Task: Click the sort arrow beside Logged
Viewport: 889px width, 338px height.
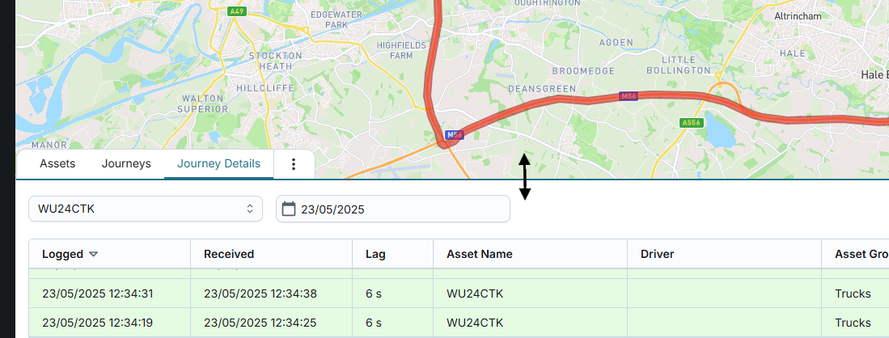Action: [94, 254]
